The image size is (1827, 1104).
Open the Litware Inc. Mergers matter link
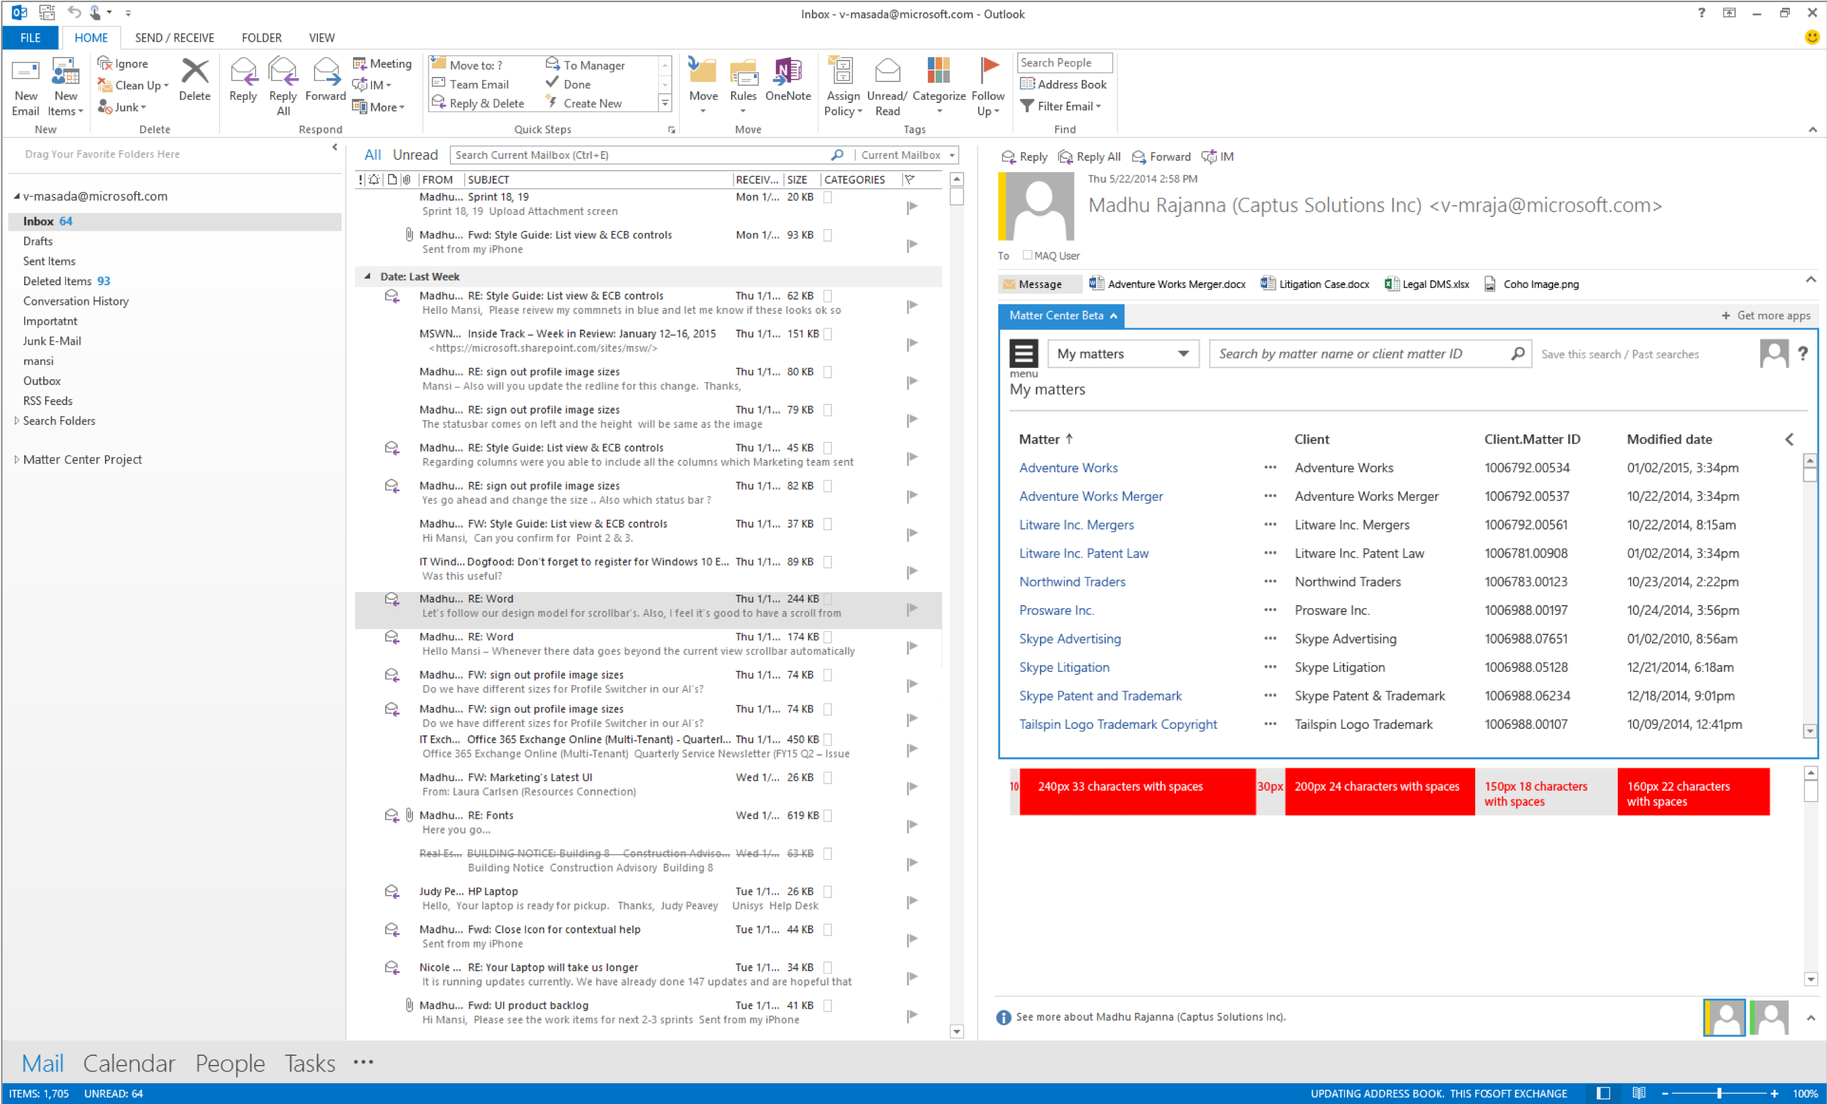click(1076, 525)
